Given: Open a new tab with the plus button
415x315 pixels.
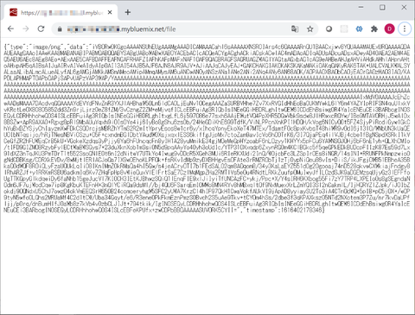Looking at the screenshot, I should tap(128, 12).
